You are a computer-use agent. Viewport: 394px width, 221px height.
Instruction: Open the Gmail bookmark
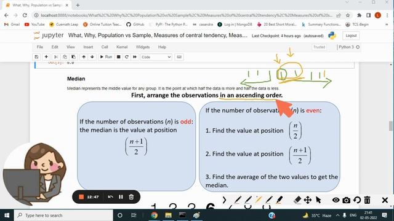[12, 25]
